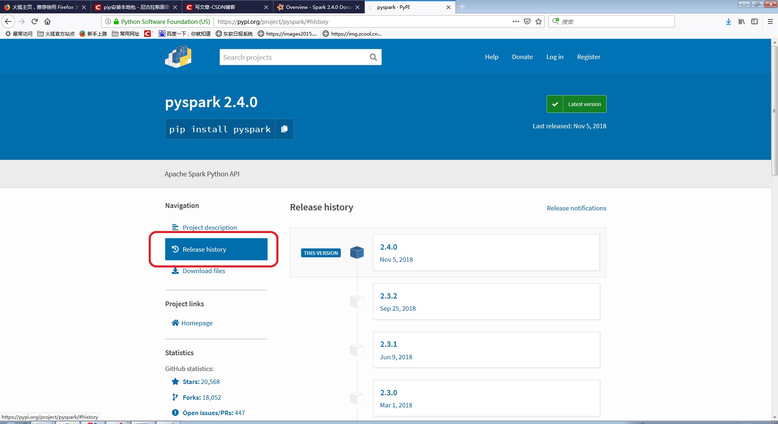
Task: Open the Donate link in header
Action: 522,57
